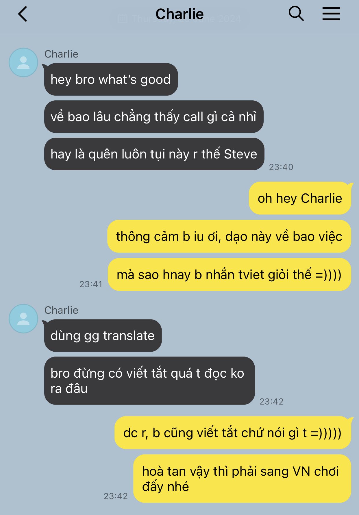
Task: Select the "dc r, b cũng viết tắt" bubble
Action: [233, 433]
